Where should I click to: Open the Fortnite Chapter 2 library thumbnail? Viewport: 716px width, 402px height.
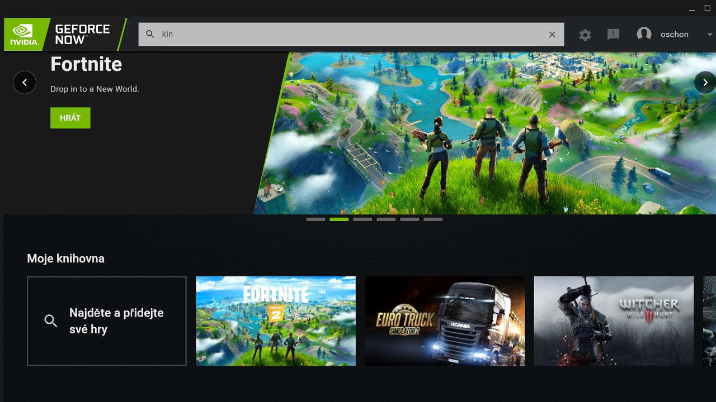click(x=276, y=321)
